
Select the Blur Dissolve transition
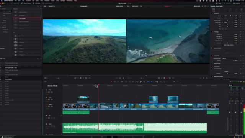coord(27,15)
